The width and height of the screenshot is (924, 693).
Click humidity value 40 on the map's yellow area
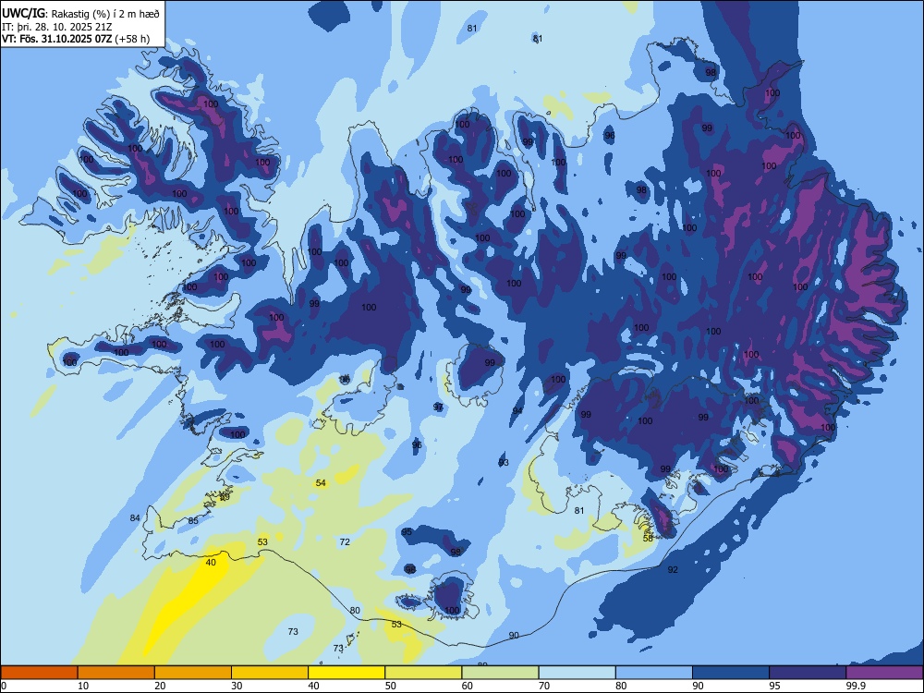click(211, 562)
